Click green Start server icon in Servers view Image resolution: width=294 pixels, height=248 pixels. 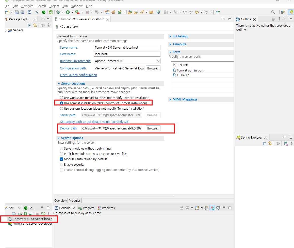pos(25,214)
